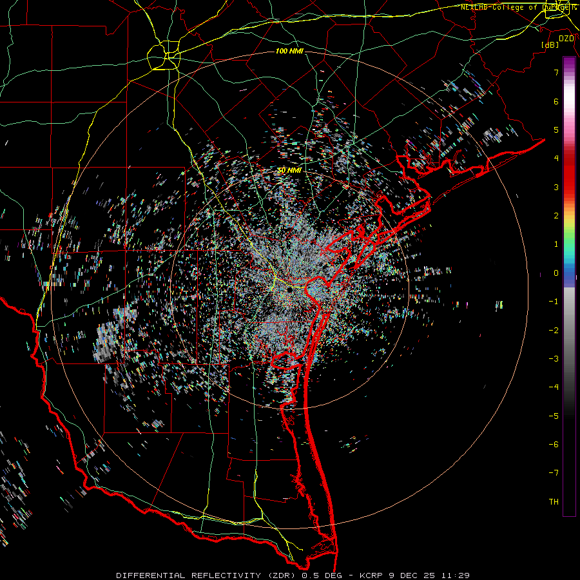Screen dimensions: 580x580
Task: Click the "-7" value on the dB scale
Action: (554, 473)
